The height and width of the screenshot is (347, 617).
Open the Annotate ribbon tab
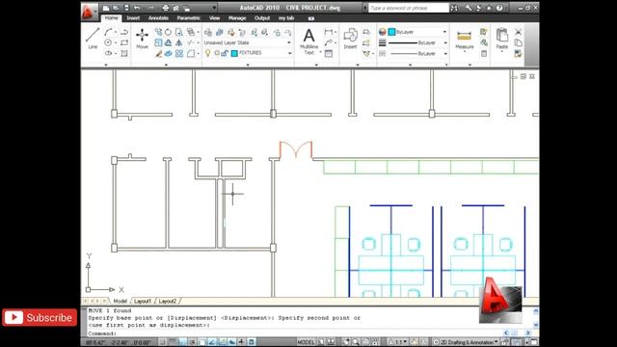coord(158,18)
